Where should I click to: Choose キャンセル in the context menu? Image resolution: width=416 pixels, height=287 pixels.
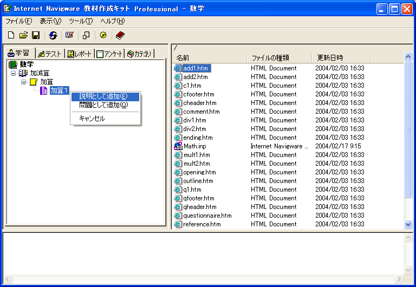(105, 118)
